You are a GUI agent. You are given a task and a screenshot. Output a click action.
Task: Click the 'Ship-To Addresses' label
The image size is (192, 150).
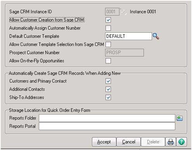click(x=27, y=97)
